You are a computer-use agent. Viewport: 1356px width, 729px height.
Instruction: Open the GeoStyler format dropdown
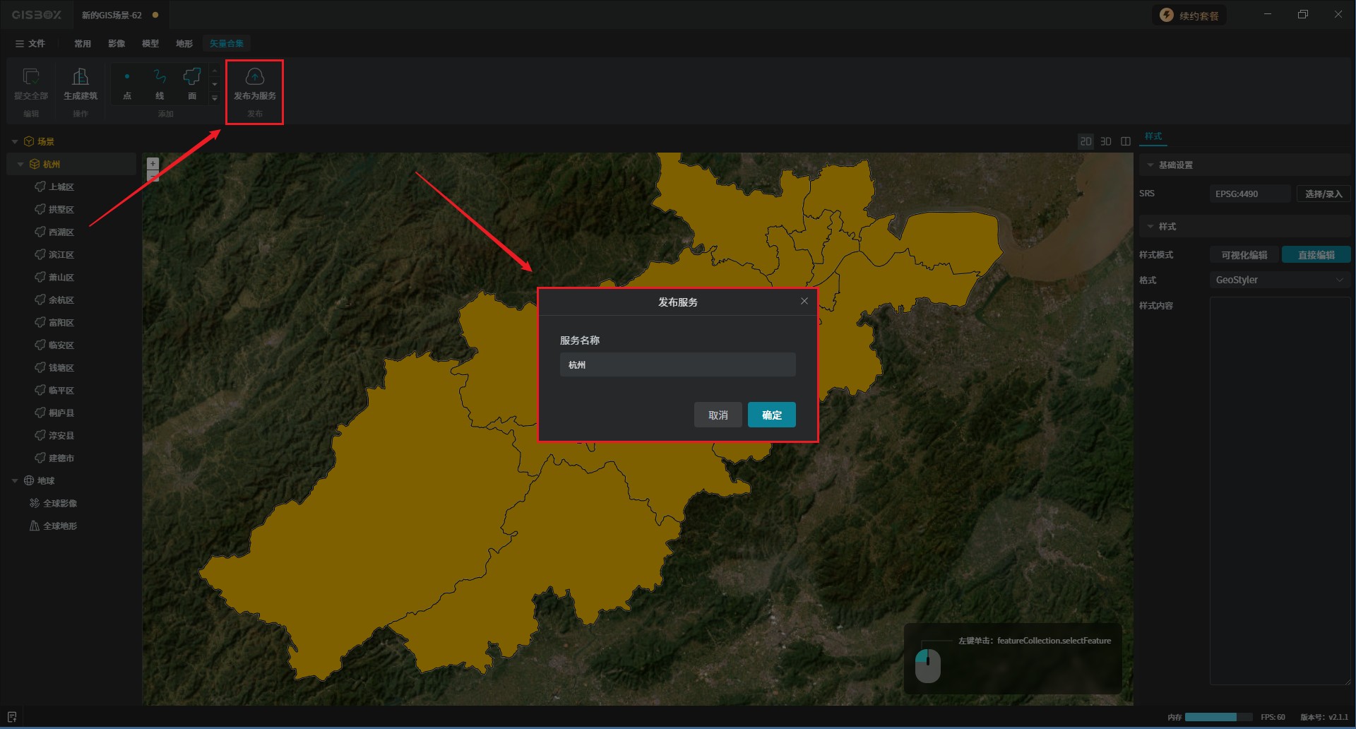(1279, 280)
